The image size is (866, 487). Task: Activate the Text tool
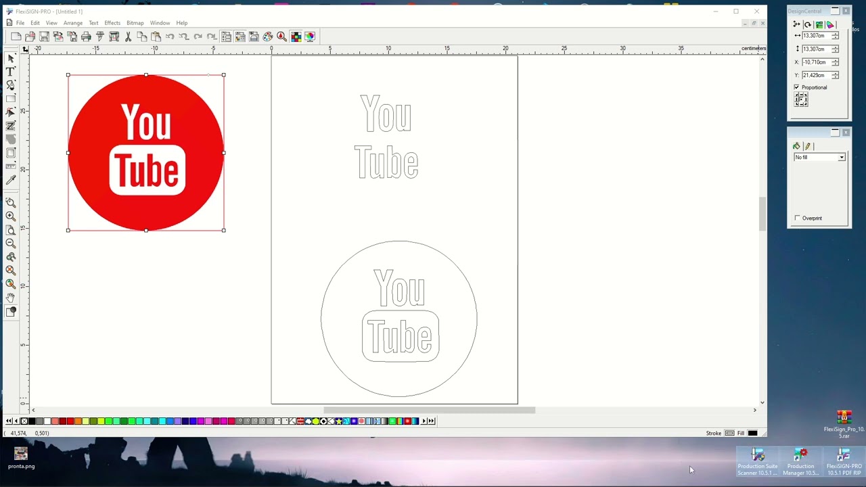[11, 72]
